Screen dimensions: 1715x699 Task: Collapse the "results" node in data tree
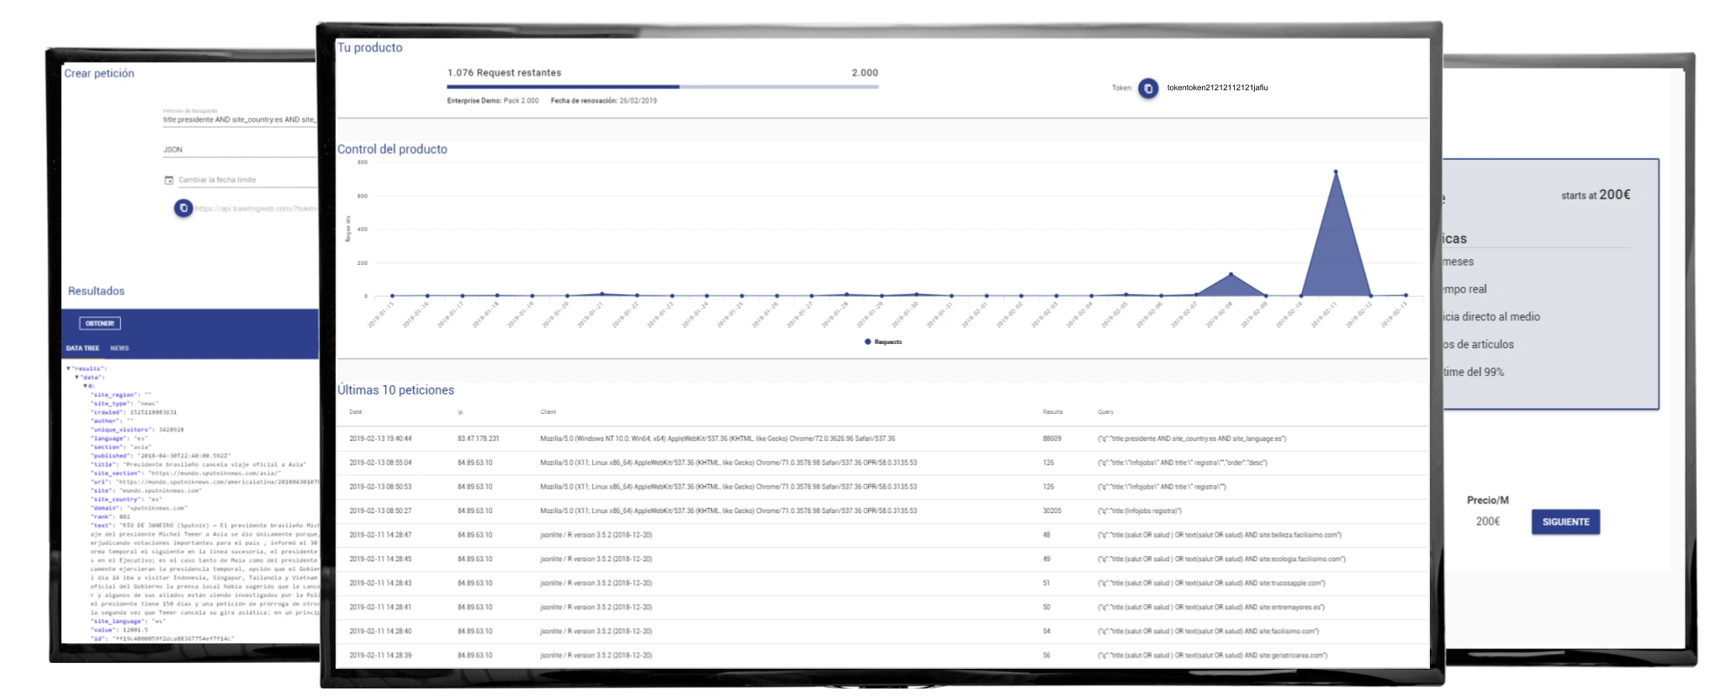[x=69, y=368]
